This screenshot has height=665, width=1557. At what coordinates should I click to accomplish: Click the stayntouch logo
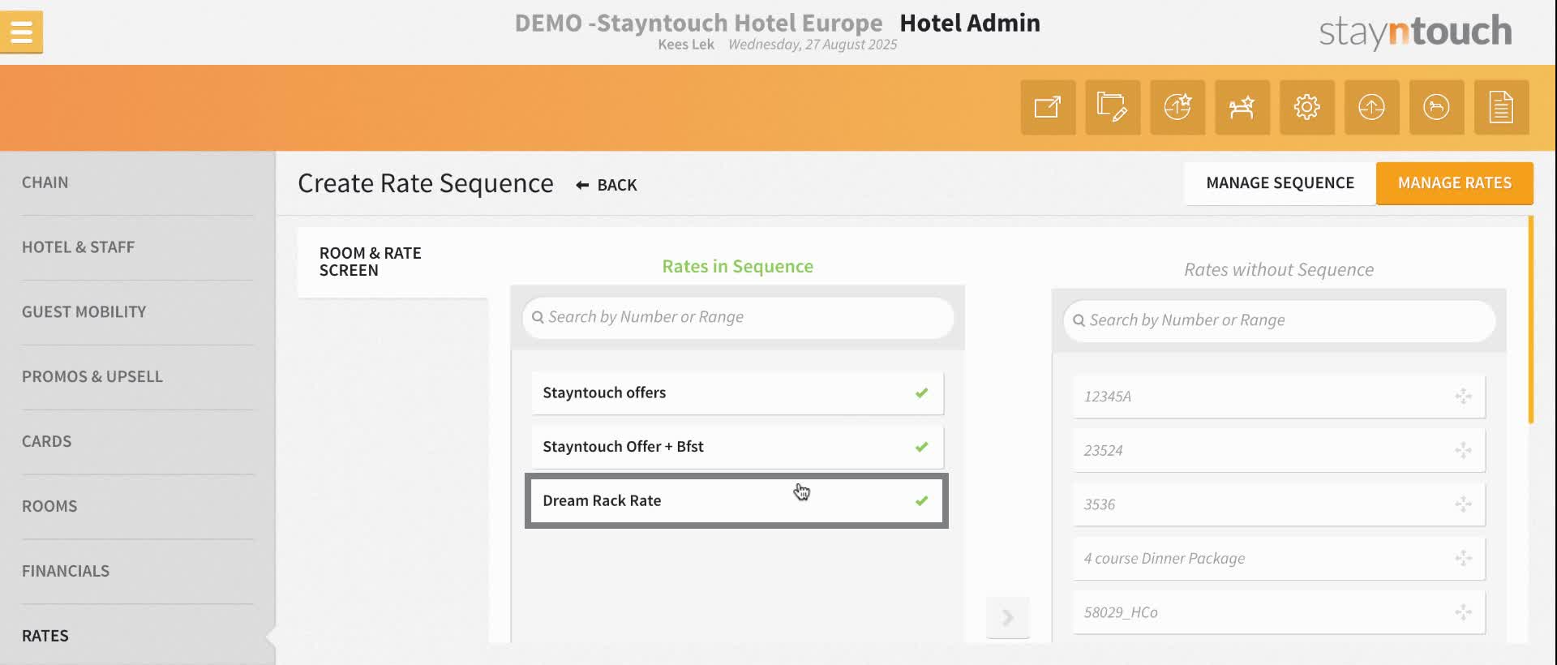click(1415, 32)
